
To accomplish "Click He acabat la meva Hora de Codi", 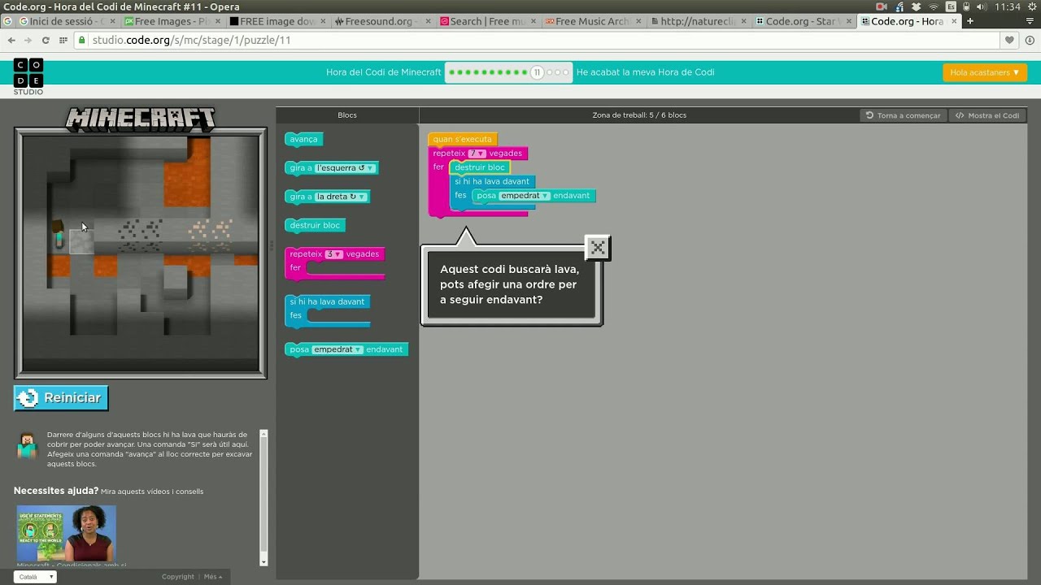I will point(645,72).
